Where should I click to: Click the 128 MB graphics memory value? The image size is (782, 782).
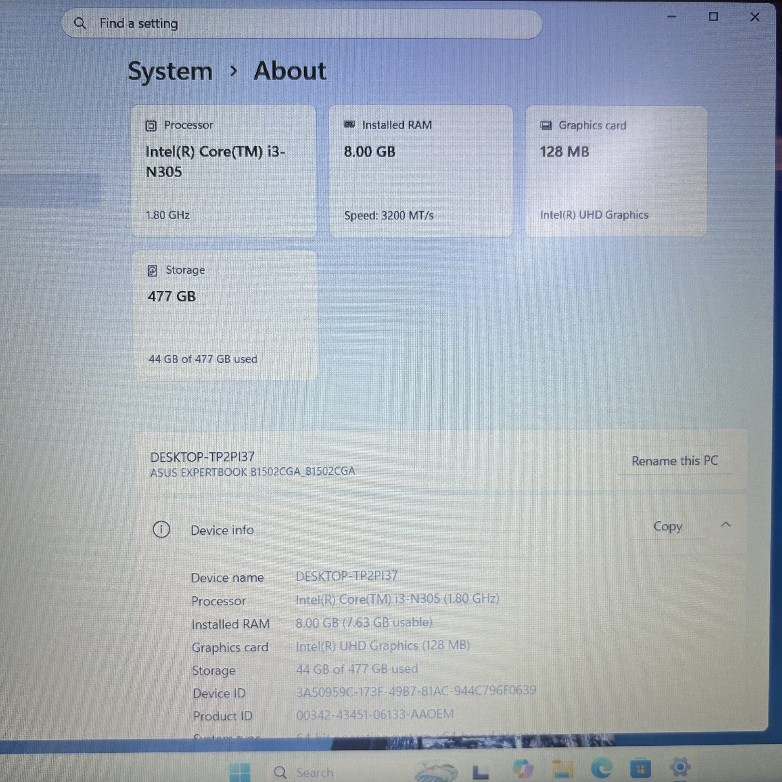(565, 152)
